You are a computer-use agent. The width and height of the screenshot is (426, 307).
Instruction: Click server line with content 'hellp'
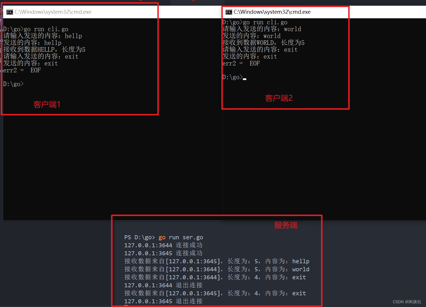tap(217, 261)
